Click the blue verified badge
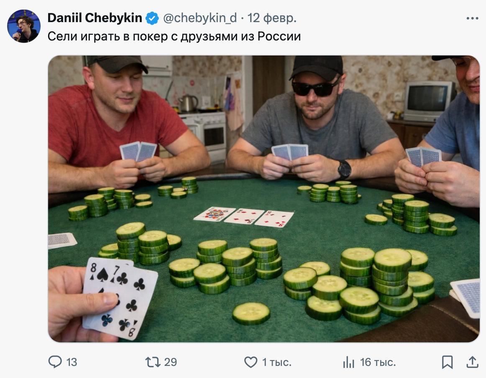486x378 pixels. [x=152, y=18]
